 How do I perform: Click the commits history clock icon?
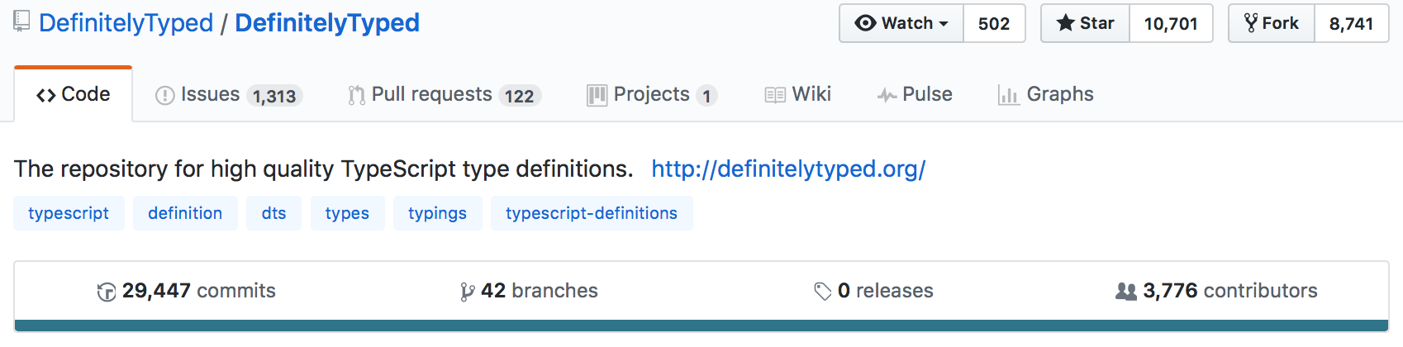coord(107,292)
